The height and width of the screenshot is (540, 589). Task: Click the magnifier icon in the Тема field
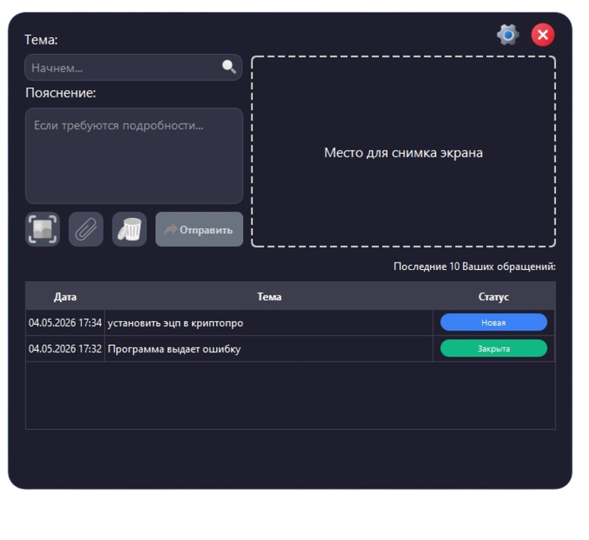click(229, 66)
